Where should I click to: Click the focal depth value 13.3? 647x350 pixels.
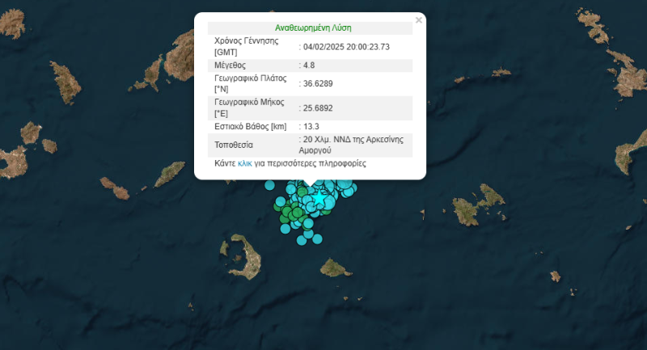pyautogui.click(x=311, y=127)
